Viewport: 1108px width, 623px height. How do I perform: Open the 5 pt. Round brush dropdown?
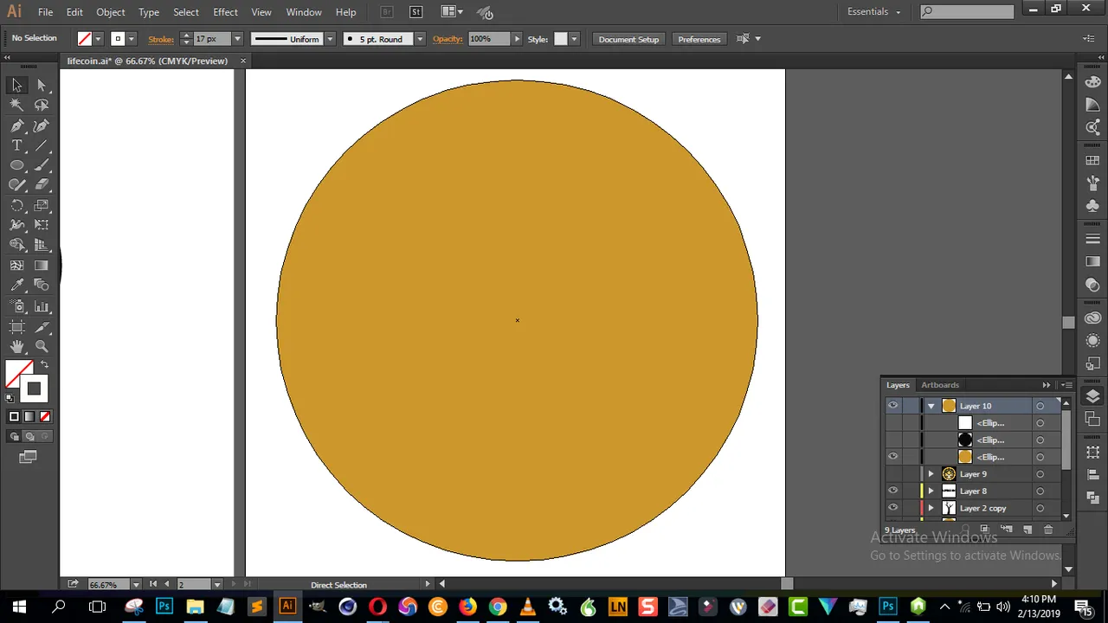coord(420,39)
